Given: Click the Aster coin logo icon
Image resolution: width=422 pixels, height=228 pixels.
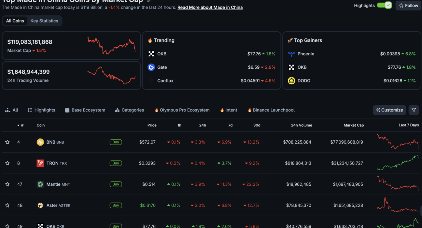Looking at the screenshot, I should pos(40,206).
